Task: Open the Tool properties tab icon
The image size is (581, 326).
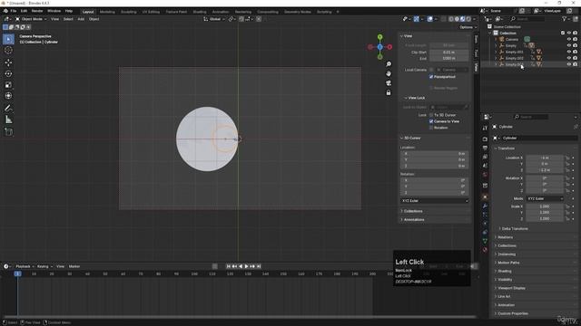Action: tap(485, 129)
